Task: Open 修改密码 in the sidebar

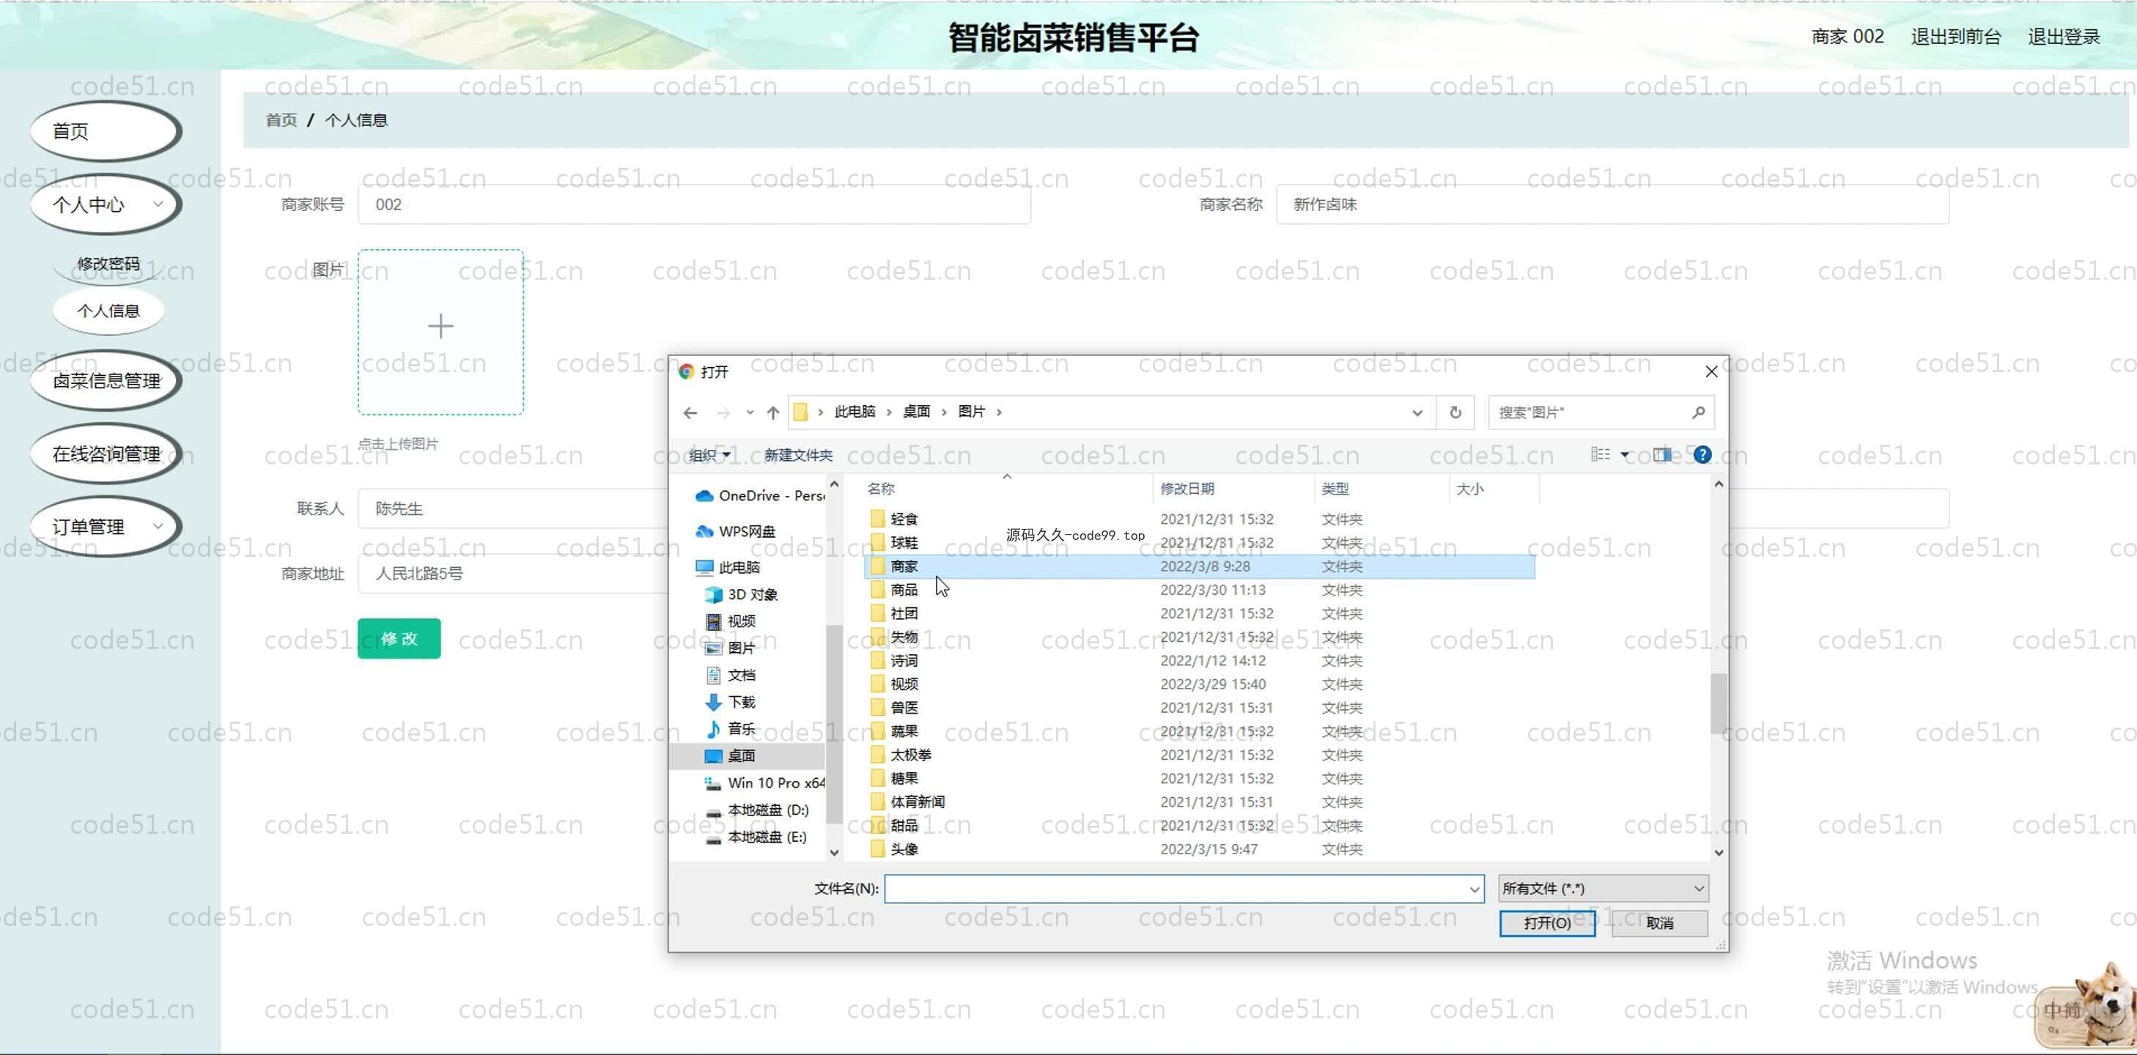Action: [108, 264]
